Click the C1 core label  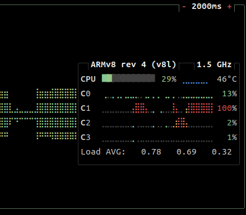(86, 108)
